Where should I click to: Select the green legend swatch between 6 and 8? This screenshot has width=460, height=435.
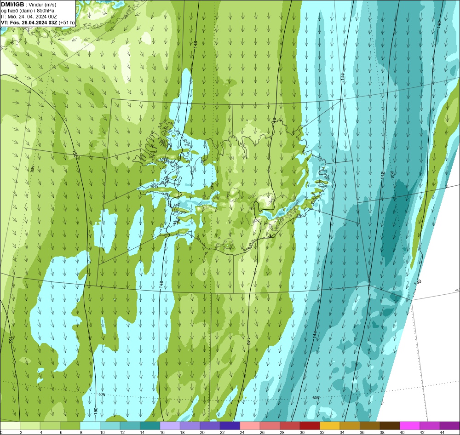point(70,426)
